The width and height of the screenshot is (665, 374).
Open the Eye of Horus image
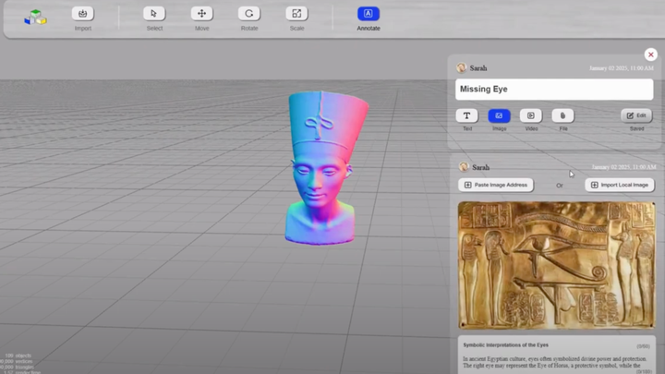point(556,265)
